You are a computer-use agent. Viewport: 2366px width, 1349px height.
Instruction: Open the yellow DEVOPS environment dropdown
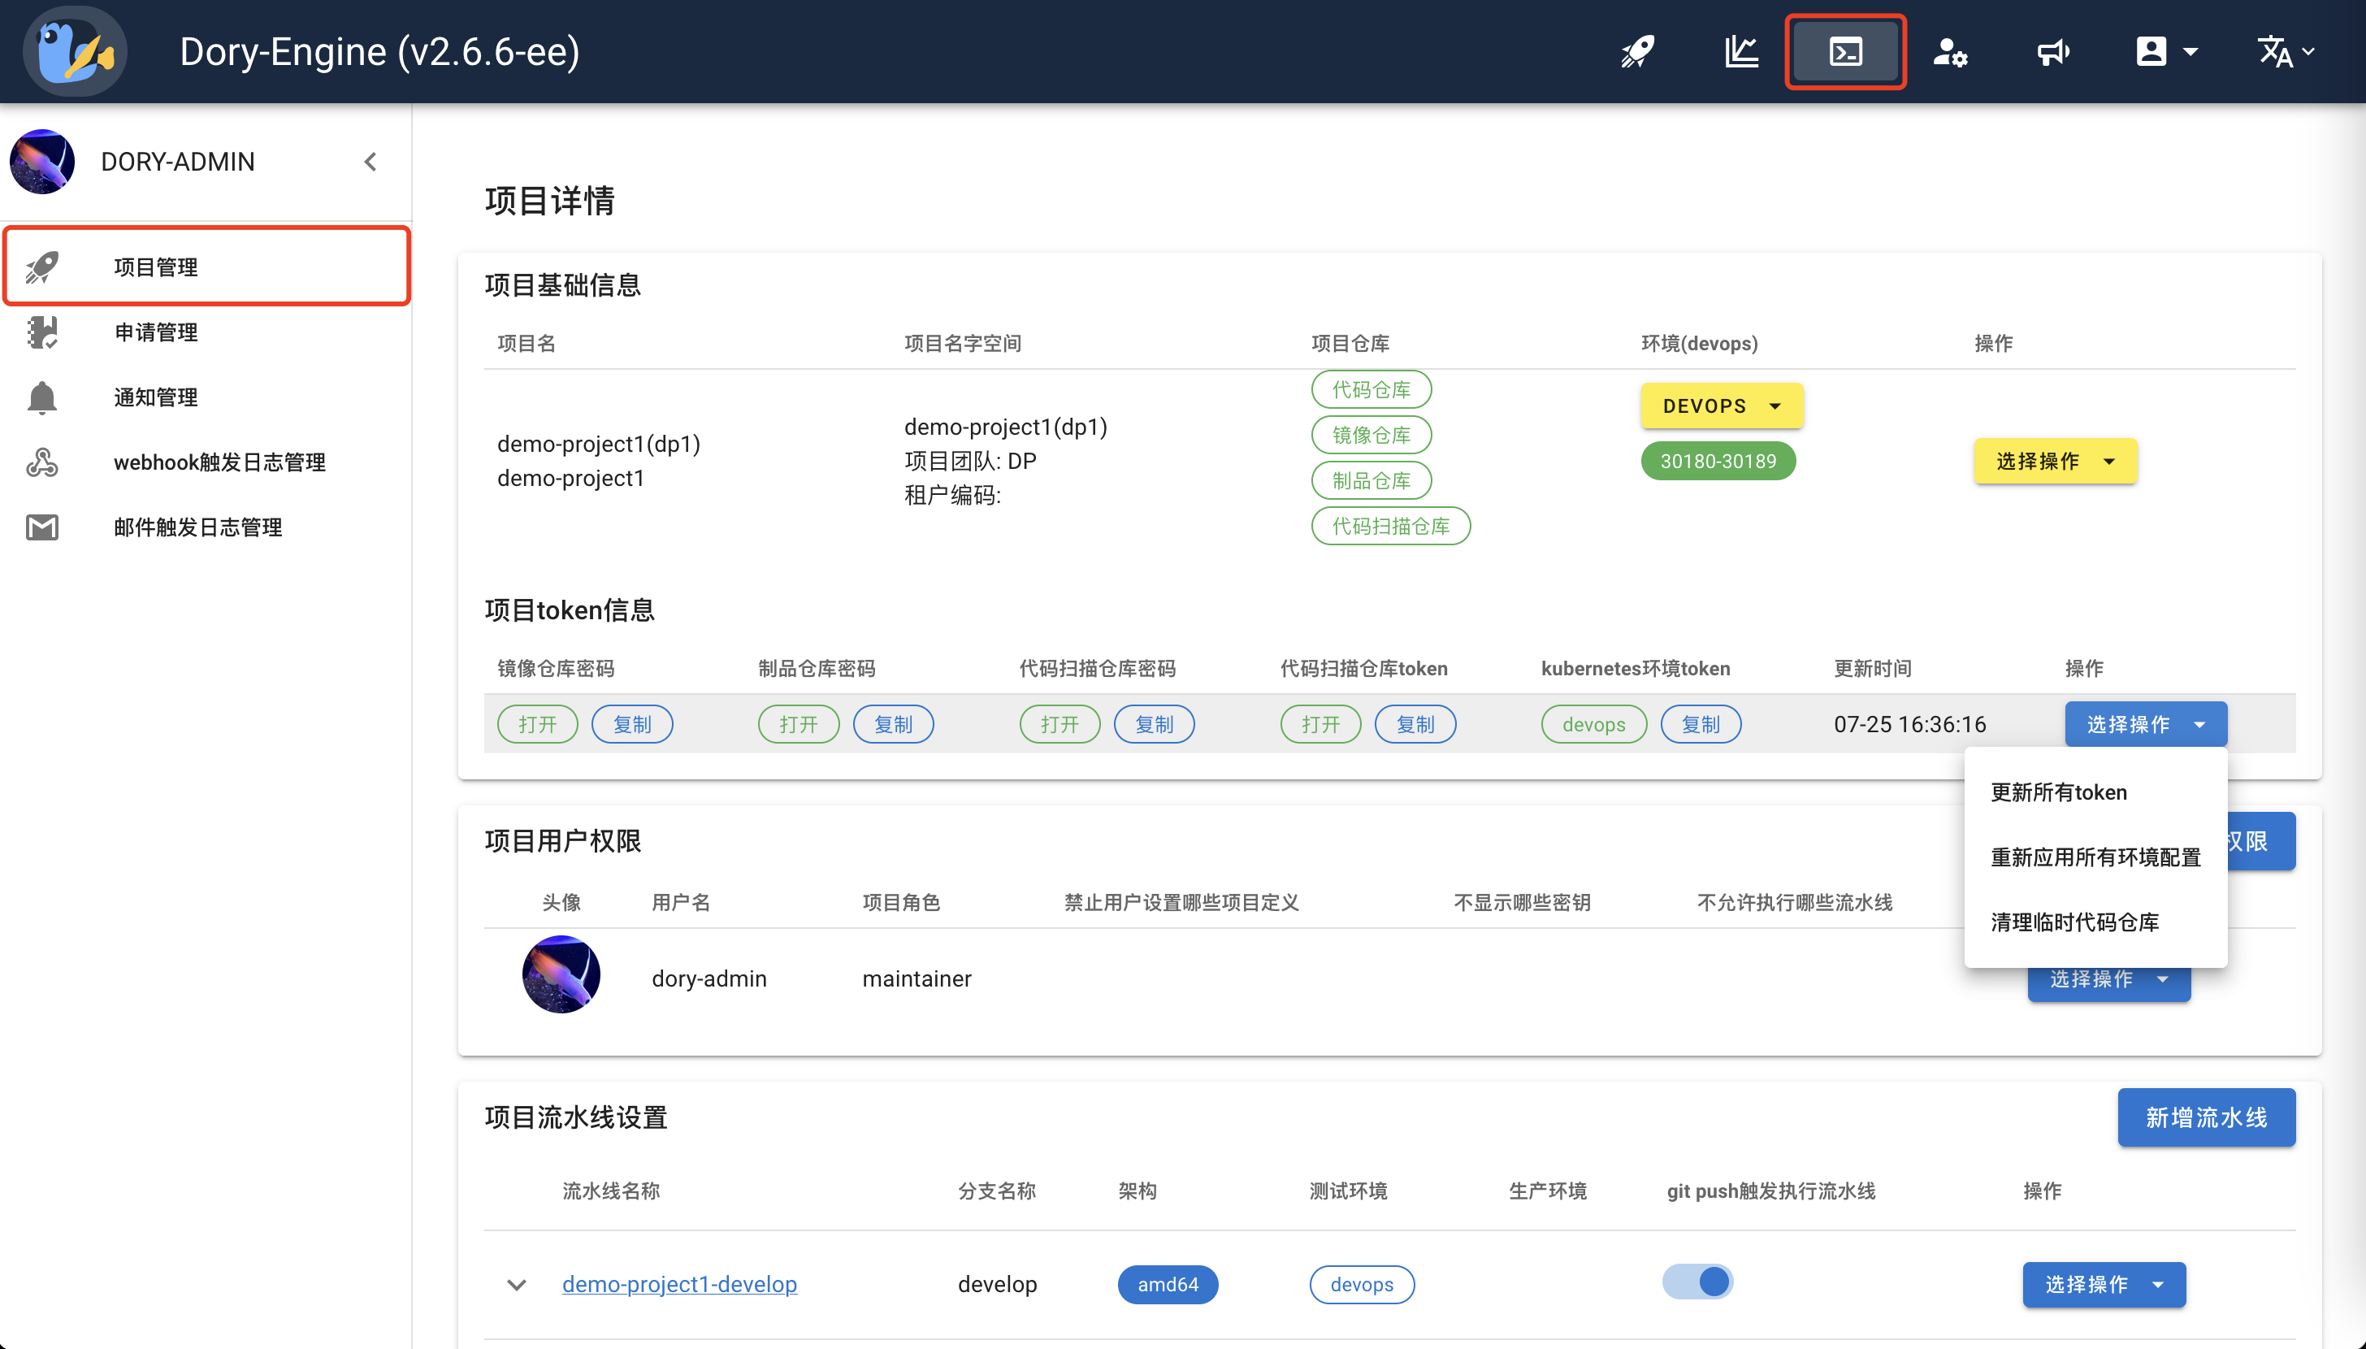tap(1721, 405)
